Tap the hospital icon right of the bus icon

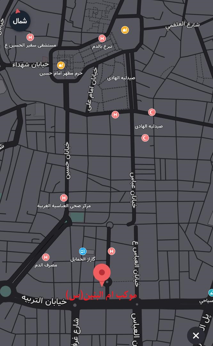111,251
